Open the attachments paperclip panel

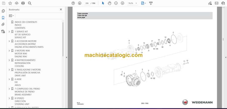(x=3, y=25)
